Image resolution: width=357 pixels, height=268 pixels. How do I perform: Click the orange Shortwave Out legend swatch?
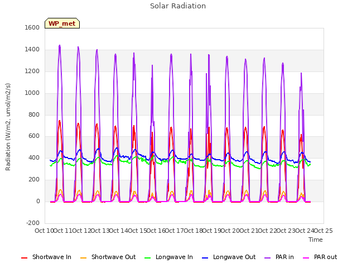[x=84, y=258]
